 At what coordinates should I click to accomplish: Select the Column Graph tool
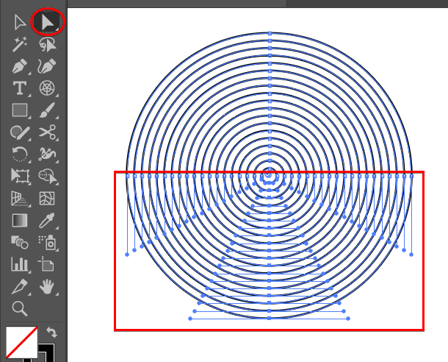20,264
